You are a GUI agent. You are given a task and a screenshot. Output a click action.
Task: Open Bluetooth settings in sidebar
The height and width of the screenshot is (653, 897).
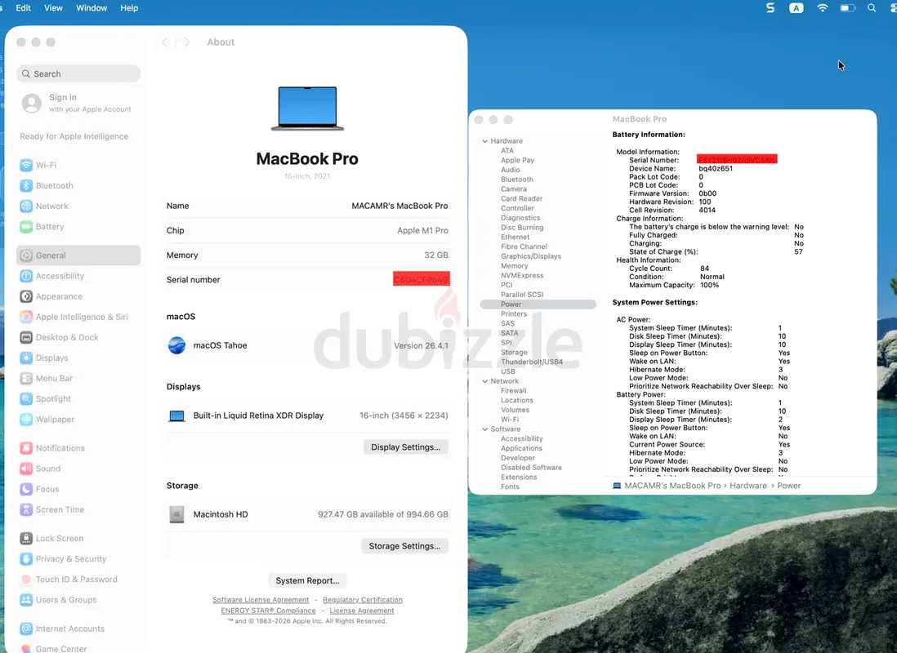[54, 185]
